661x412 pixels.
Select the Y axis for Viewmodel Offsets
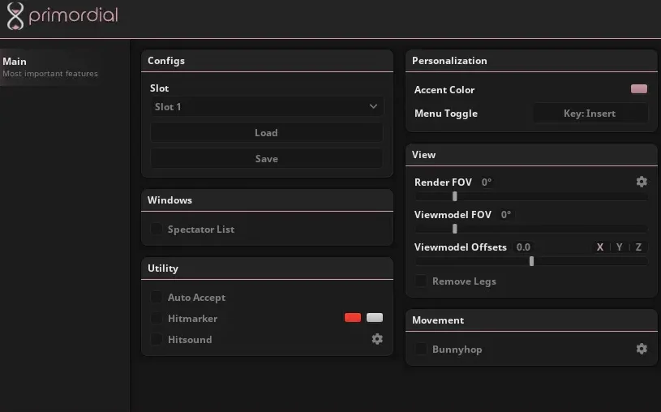click(620, 247)
